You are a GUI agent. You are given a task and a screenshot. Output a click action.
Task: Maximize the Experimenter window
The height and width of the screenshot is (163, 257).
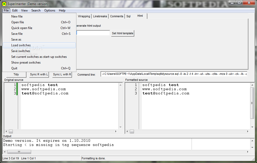(x=239, y=3)
